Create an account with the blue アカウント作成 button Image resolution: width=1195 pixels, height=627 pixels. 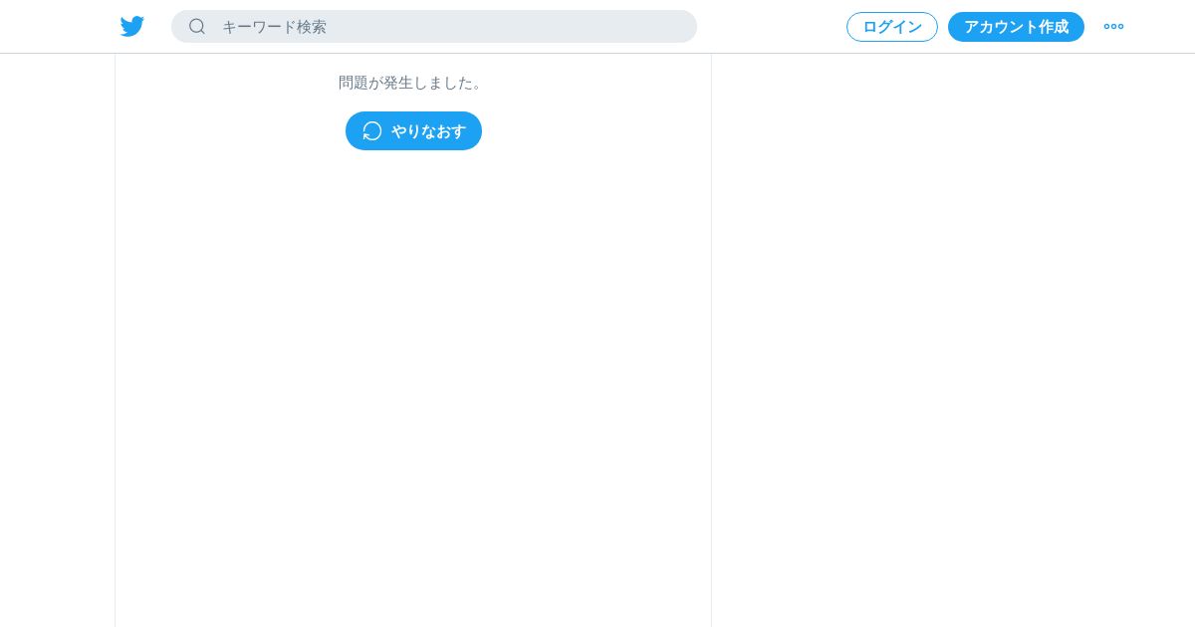(1016, 27)
